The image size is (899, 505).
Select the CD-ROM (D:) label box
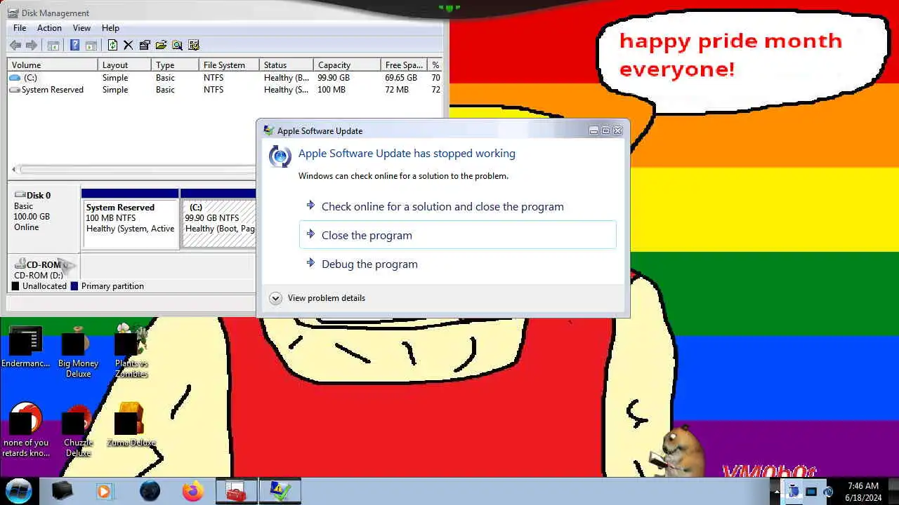pos(44,268)
